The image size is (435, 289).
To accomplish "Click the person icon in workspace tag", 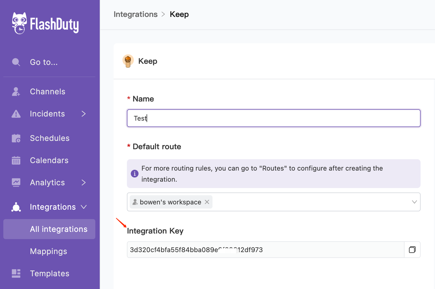I will [135, 202].
